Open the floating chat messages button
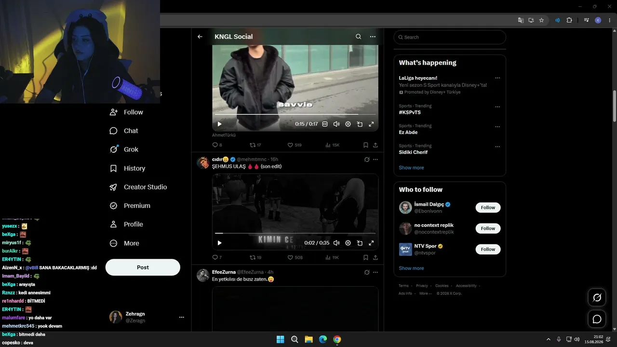The width and height of the screenshot is (617, 347). [597, 319]
